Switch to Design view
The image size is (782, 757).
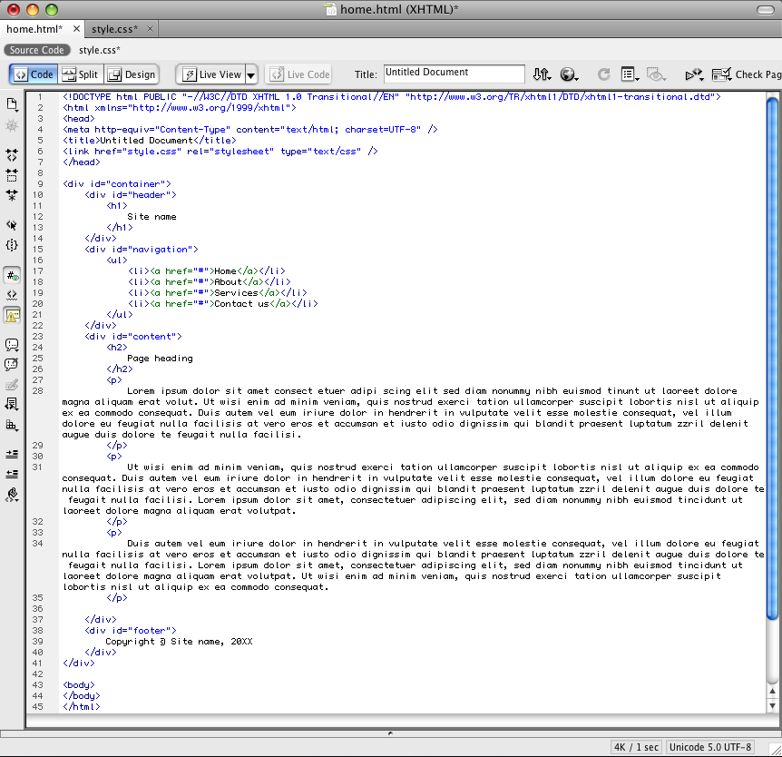pos(132,74)
